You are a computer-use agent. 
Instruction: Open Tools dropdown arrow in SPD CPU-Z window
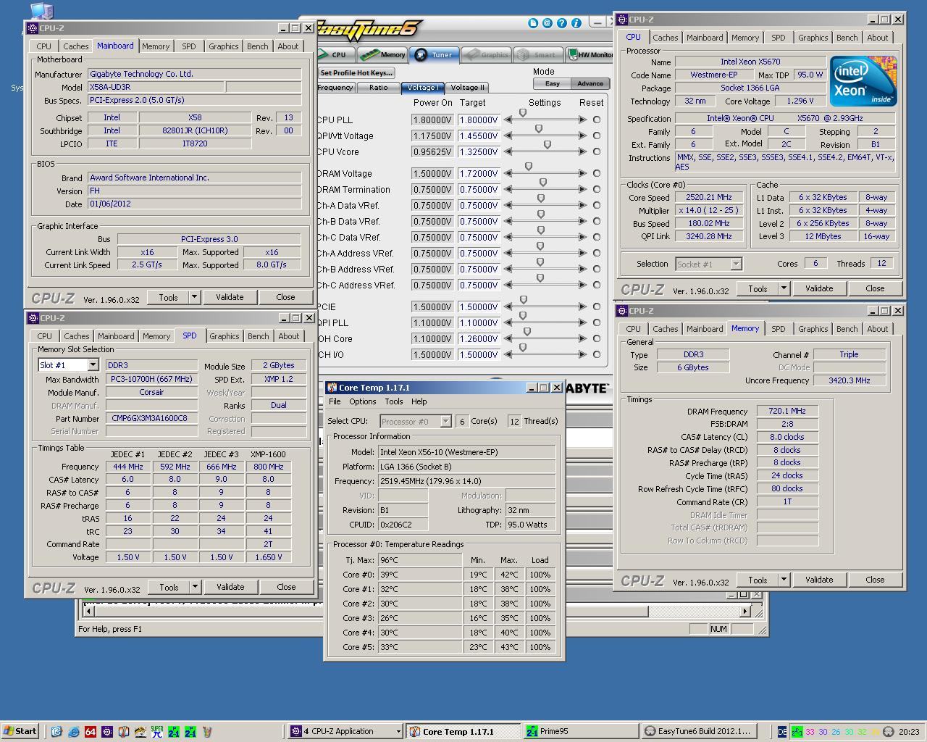(x=195, y=587)
